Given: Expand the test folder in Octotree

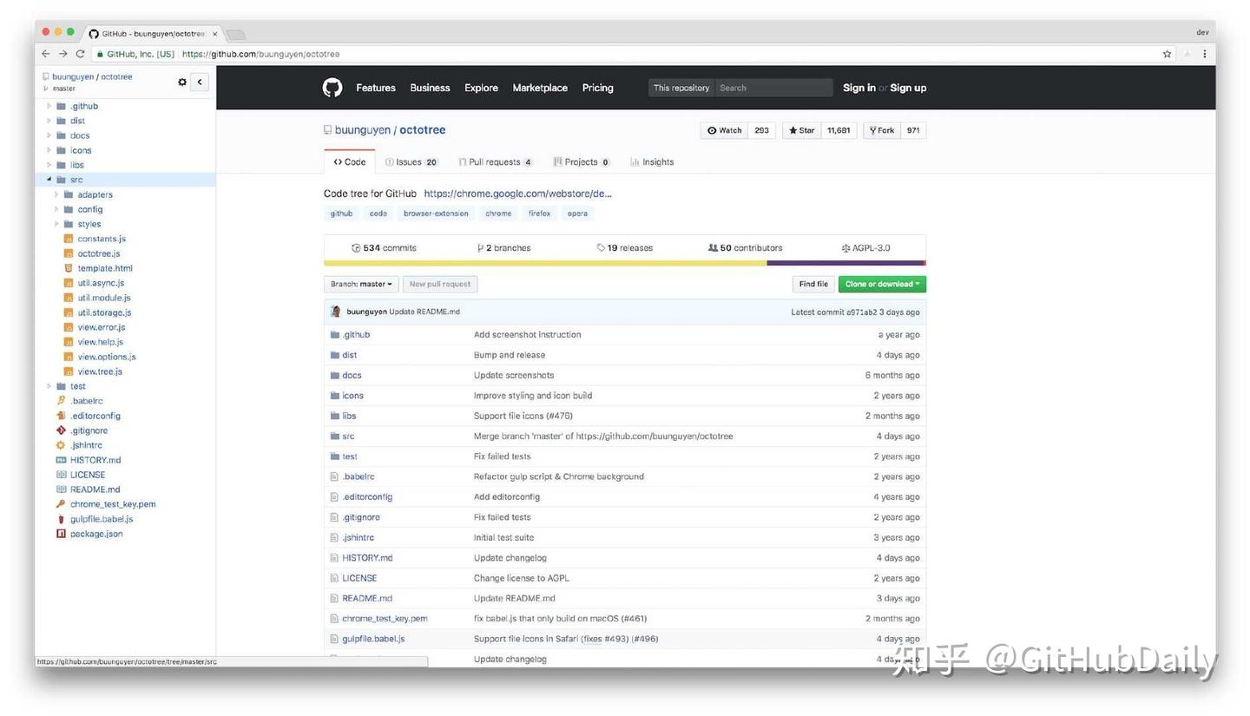Looking at the screenshot, I should 49,385.
